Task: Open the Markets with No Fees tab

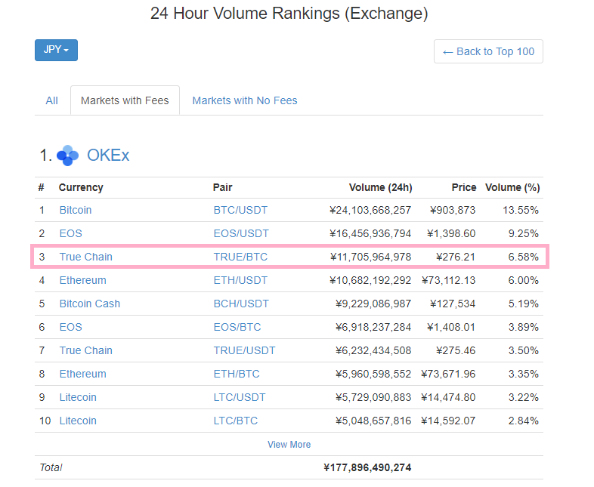Action: tap(244, 100)
